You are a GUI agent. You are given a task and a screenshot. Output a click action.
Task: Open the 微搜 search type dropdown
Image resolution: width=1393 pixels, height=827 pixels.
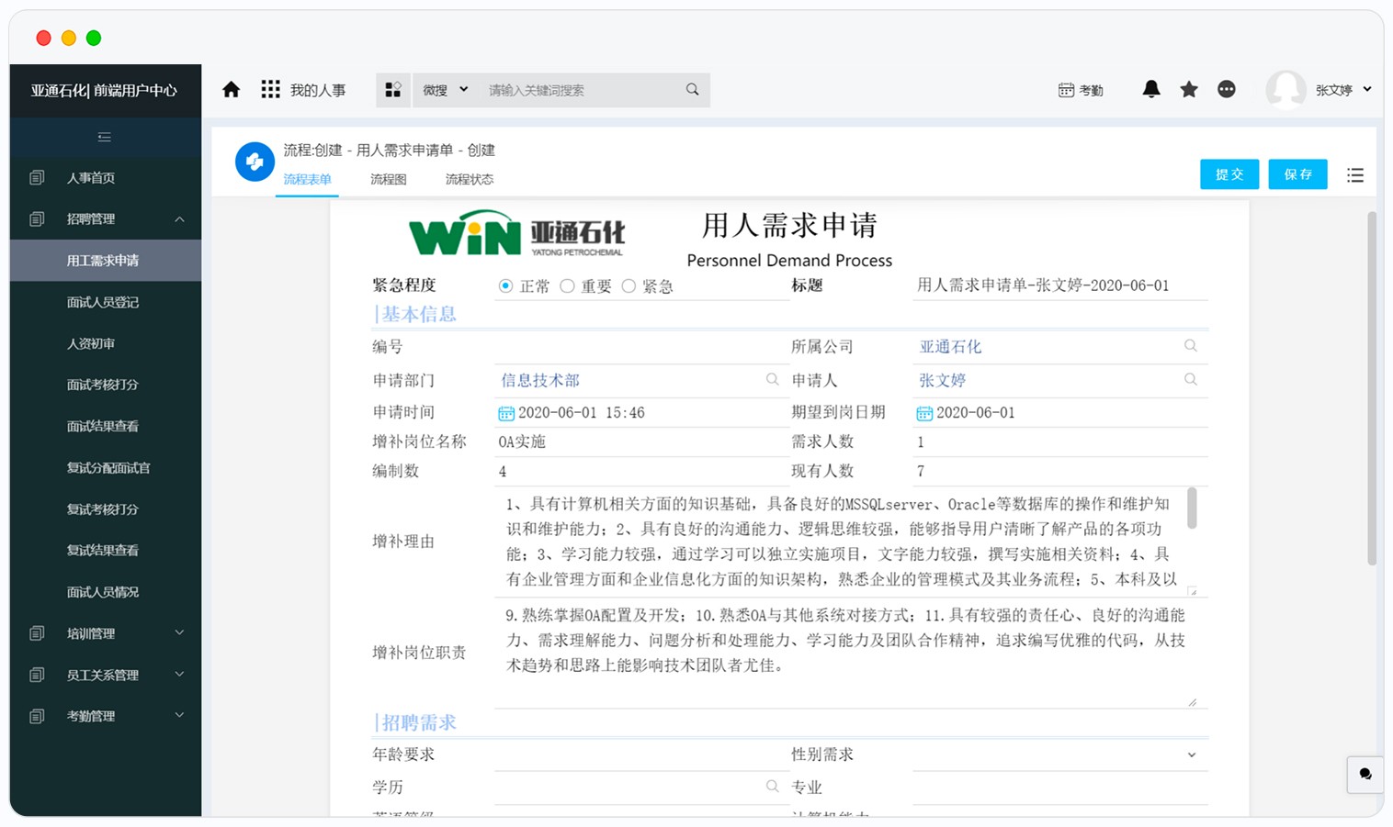(x=446, y=90)
